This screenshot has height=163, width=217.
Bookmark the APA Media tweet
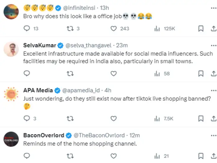click(201, 118)
